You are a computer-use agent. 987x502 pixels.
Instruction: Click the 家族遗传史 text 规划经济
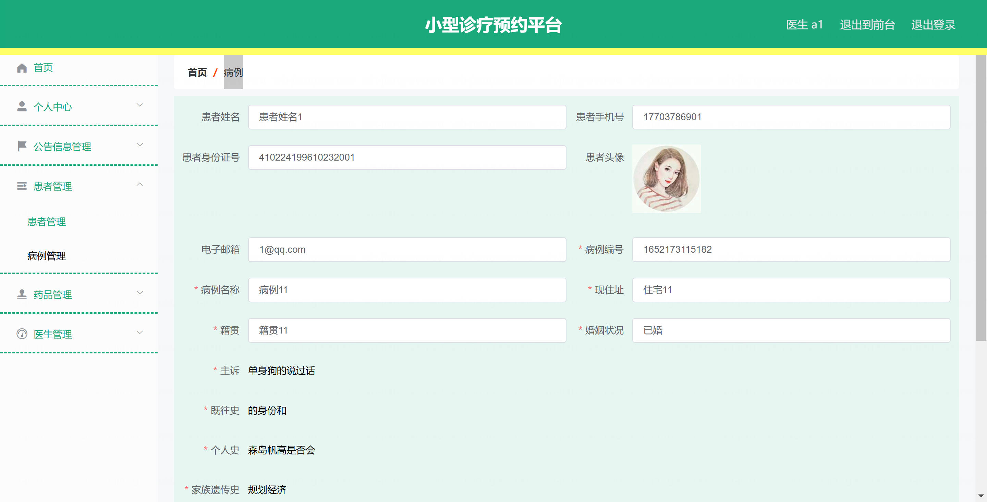(x=267, y=490)
